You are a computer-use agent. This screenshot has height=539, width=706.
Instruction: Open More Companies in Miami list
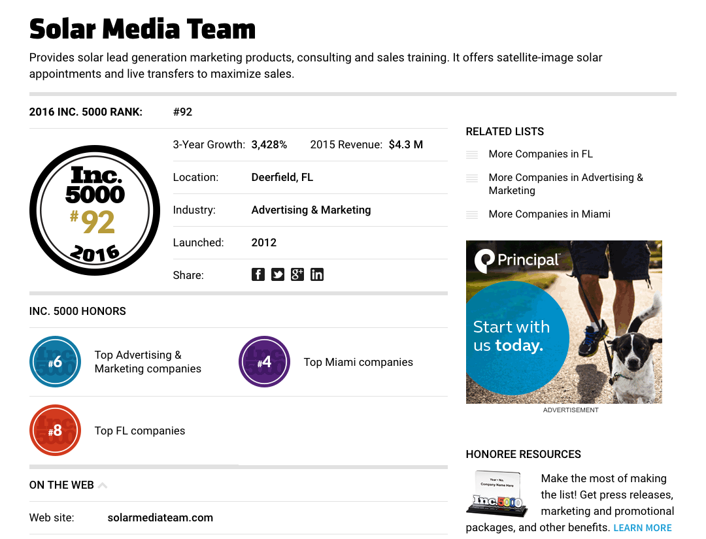tap(550, 214)
